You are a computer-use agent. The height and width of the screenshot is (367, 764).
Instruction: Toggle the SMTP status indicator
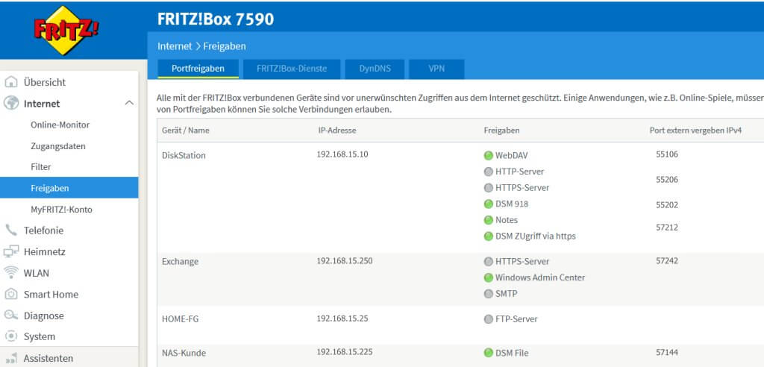[488, 294]
